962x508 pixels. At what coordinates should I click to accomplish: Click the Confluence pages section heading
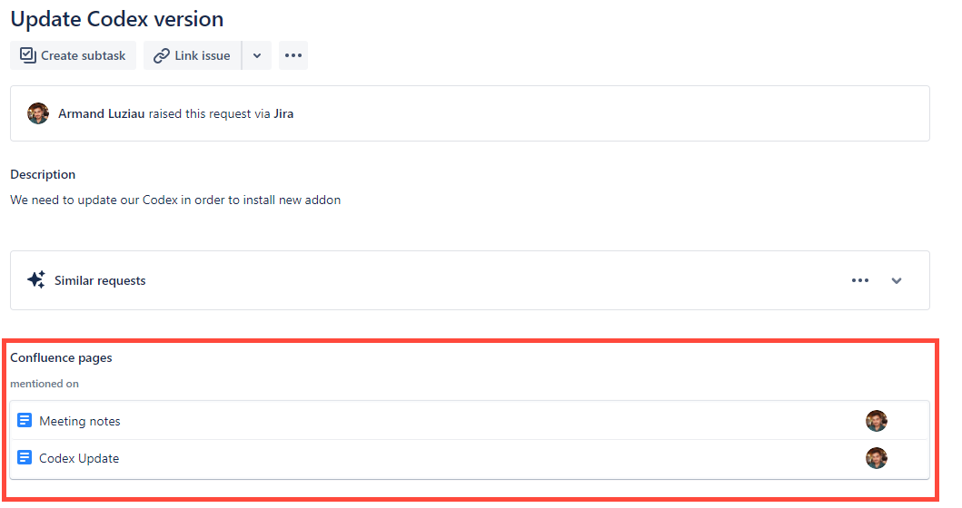click(61, 357)
